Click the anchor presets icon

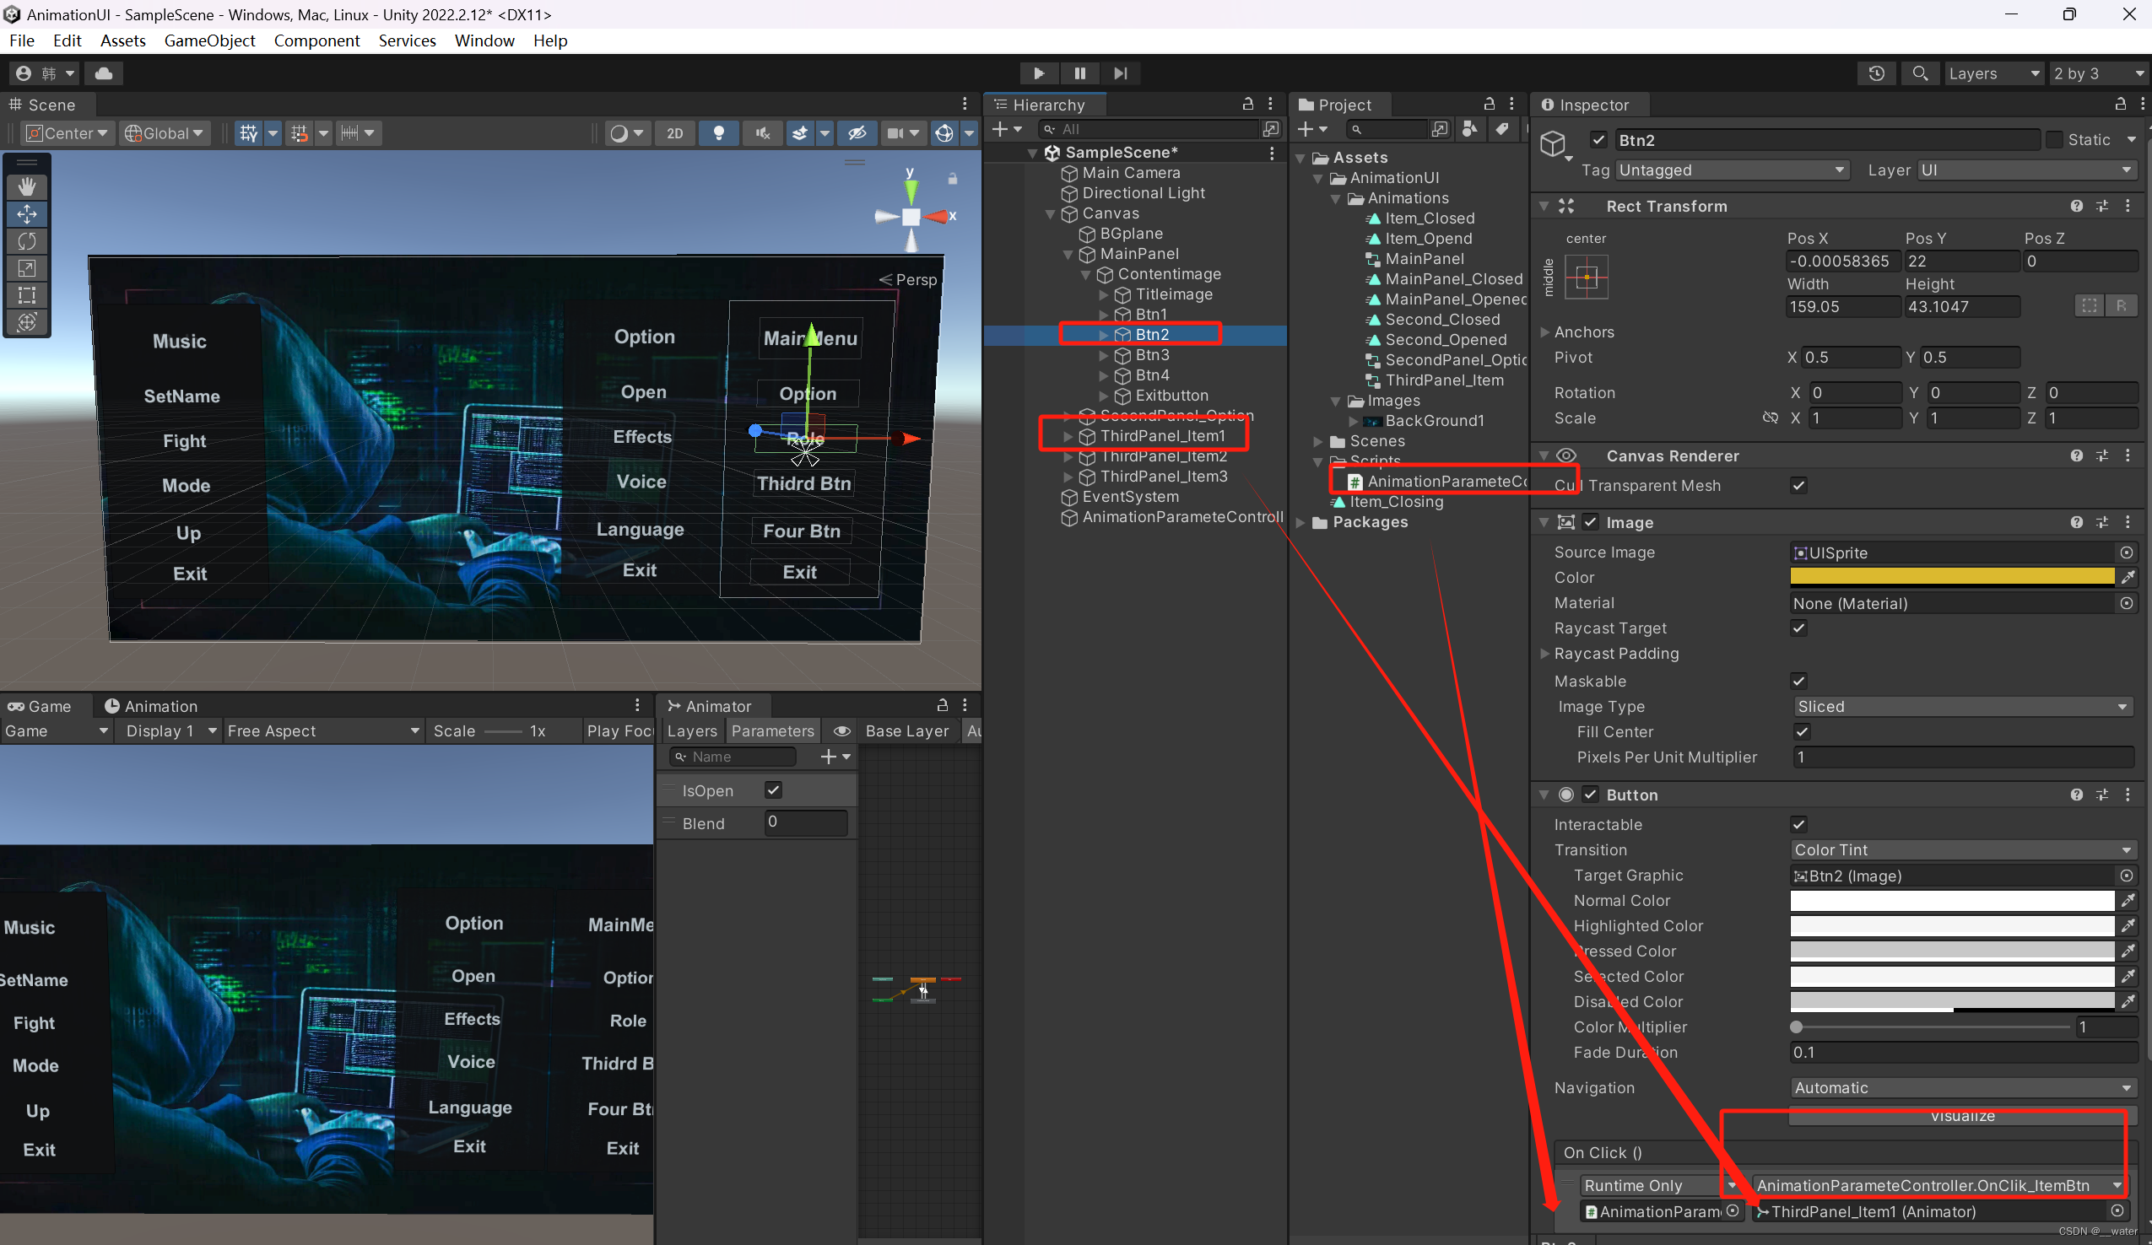[1586, 278]
